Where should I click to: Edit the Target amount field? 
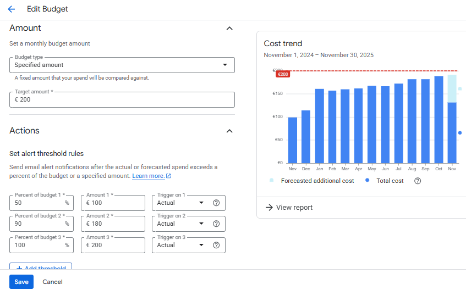tap(122, 100)
